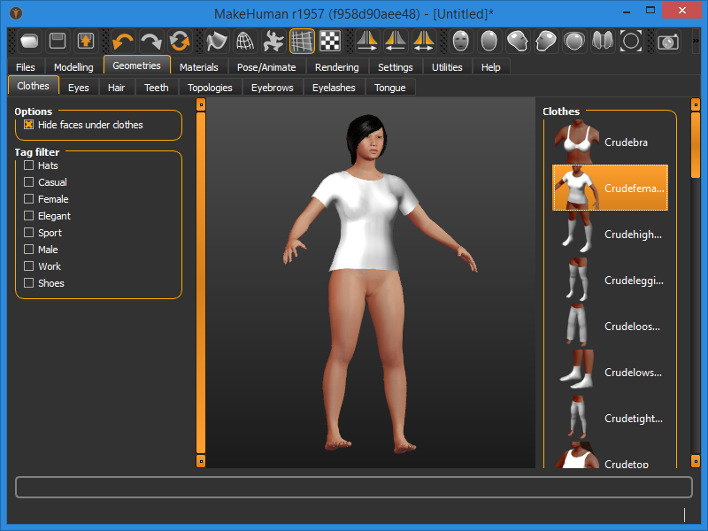
Task: Open the Eyebrows sub-tab
Action: [x=273, y=87]
